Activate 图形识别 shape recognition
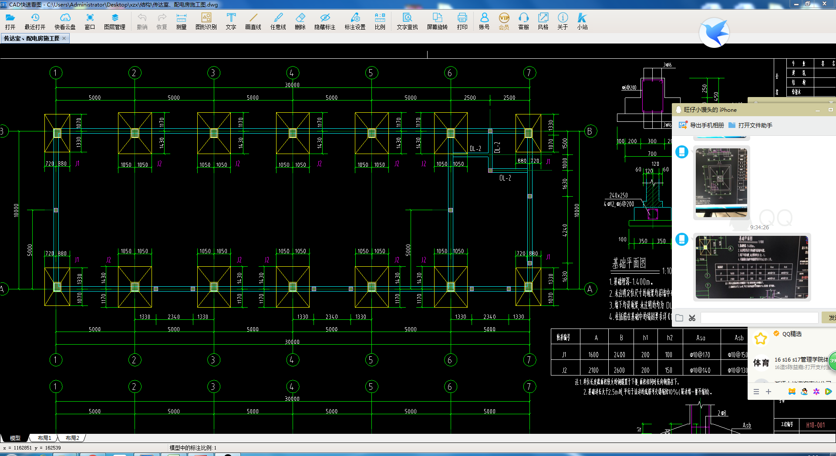Viewport: 836px width, 456px height. pos(206,21)
